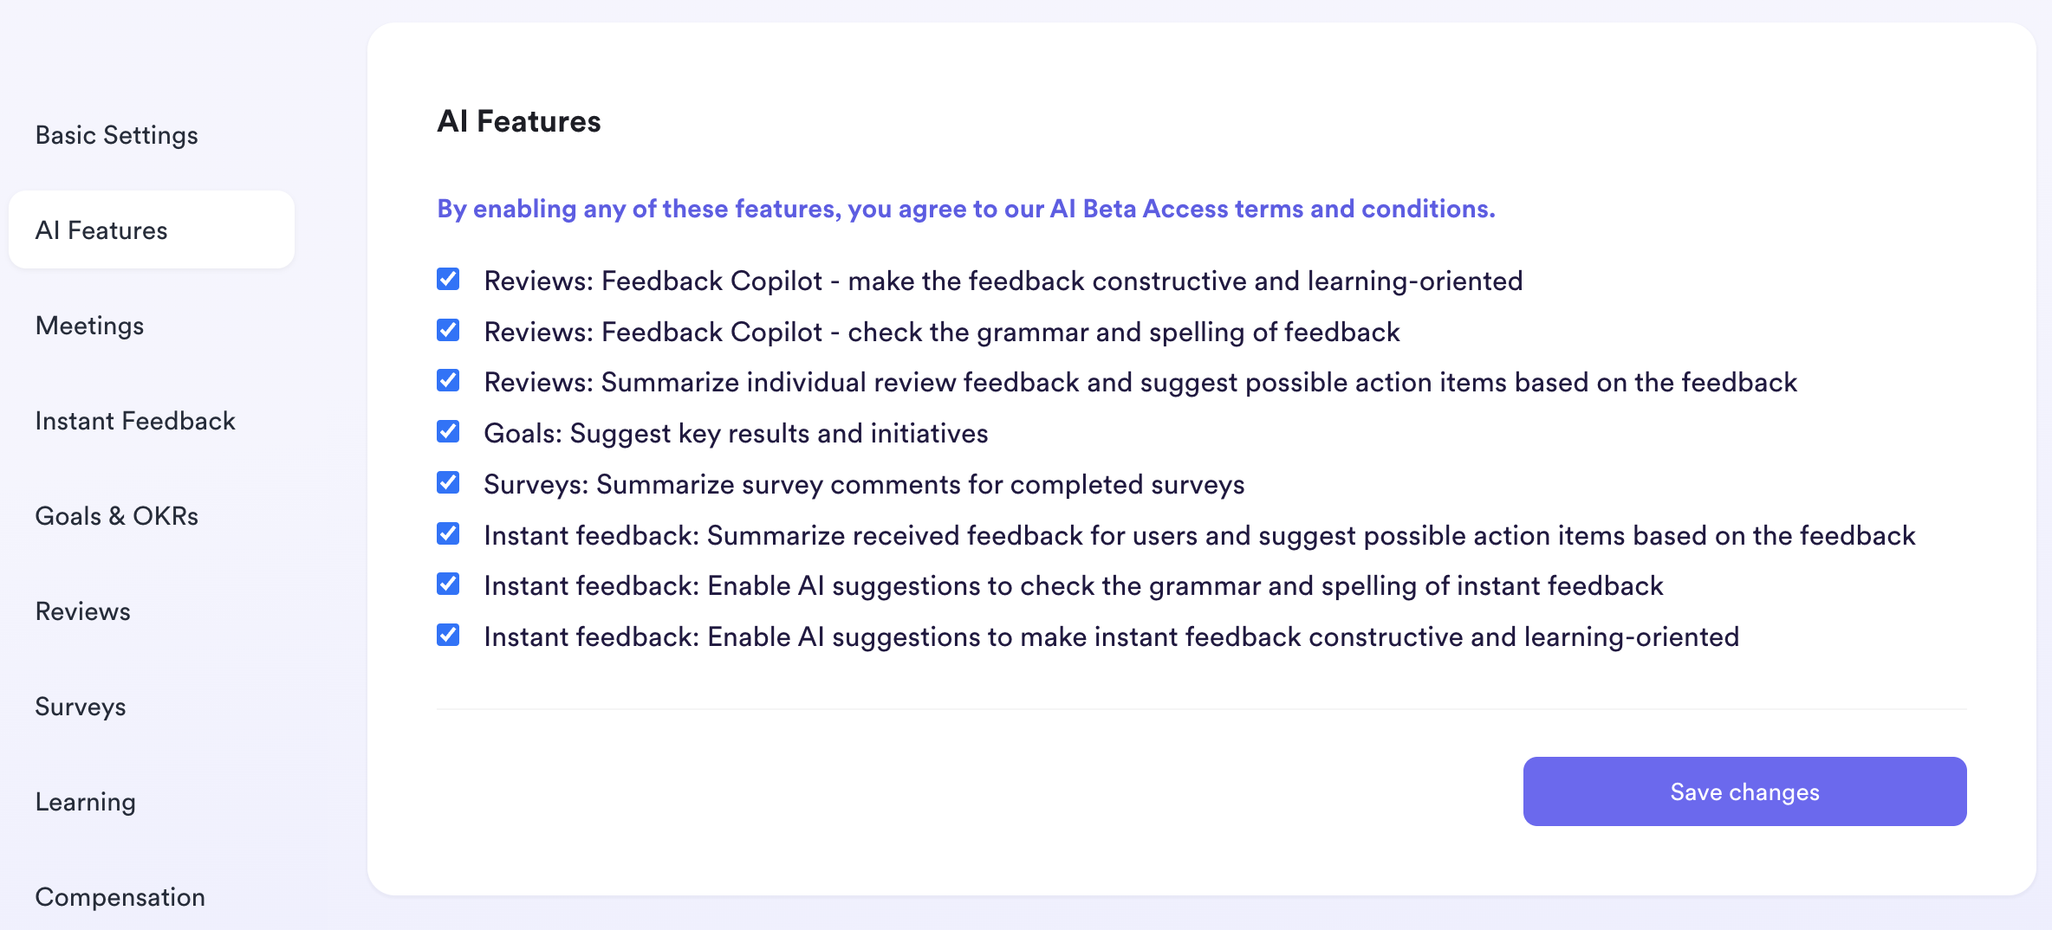The height and width of the screenshot is (930, 2052).
Task: Uncheck Feedback Copilot constructive feedback checkbox
Action: (448, 280)
